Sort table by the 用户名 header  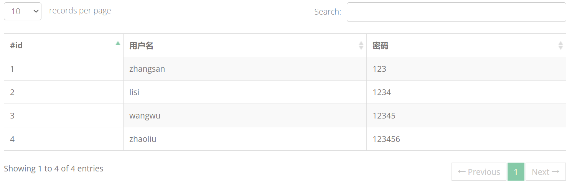(x=245, y=46)
